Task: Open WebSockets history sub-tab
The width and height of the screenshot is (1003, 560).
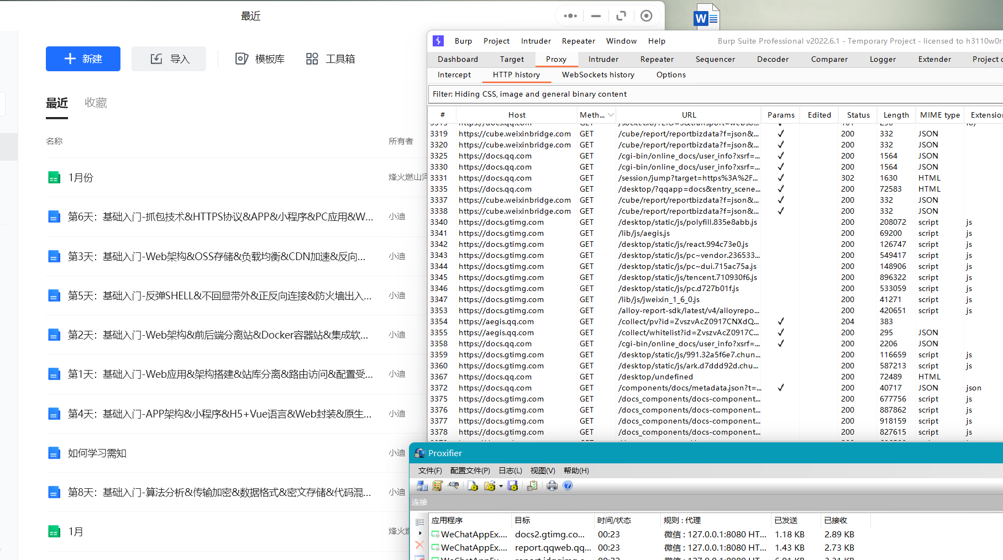Action: (598, 75)
